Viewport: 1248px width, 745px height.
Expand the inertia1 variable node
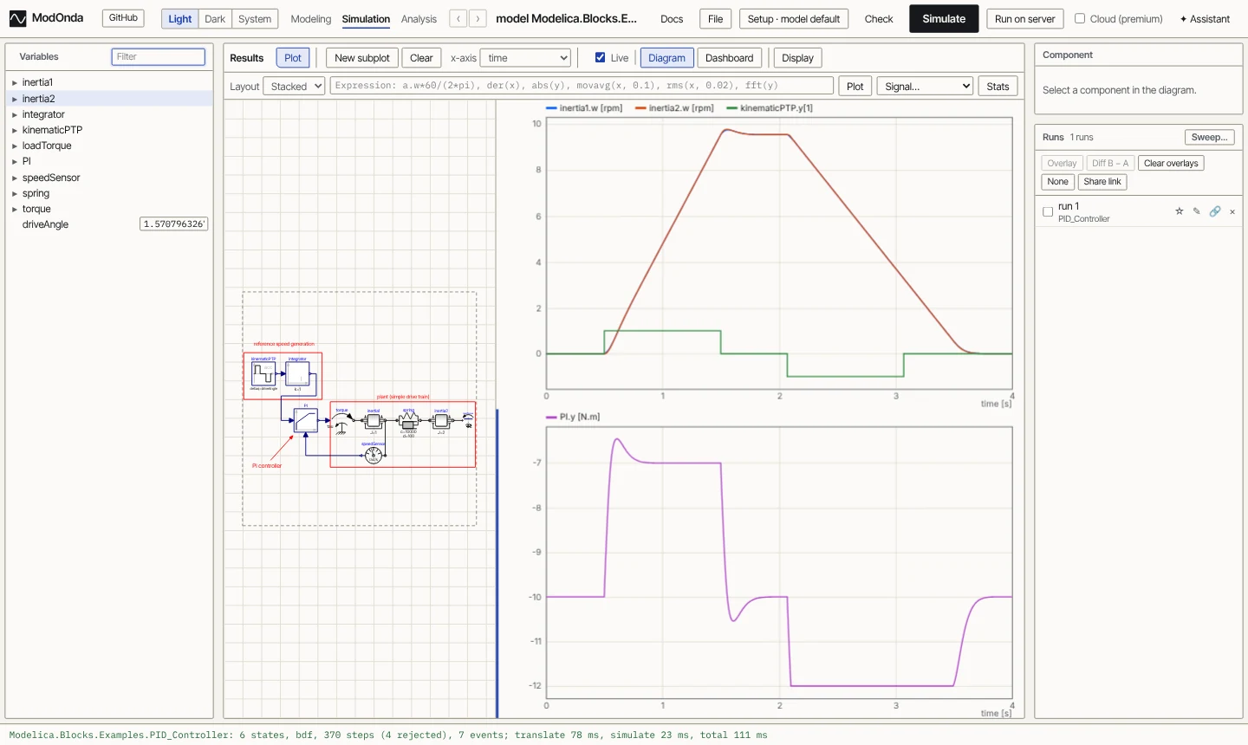tap(15, 83)
